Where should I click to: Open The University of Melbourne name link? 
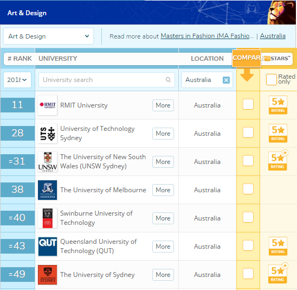click(103, 190)
